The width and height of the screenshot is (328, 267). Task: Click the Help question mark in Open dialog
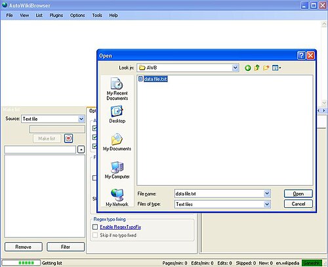tap(301, 56)
